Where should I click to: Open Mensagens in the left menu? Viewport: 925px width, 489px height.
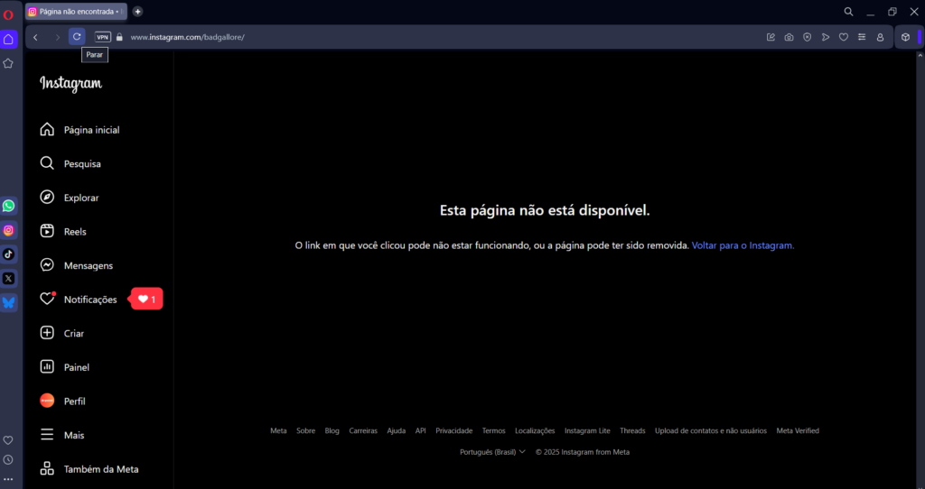point(88,265)
